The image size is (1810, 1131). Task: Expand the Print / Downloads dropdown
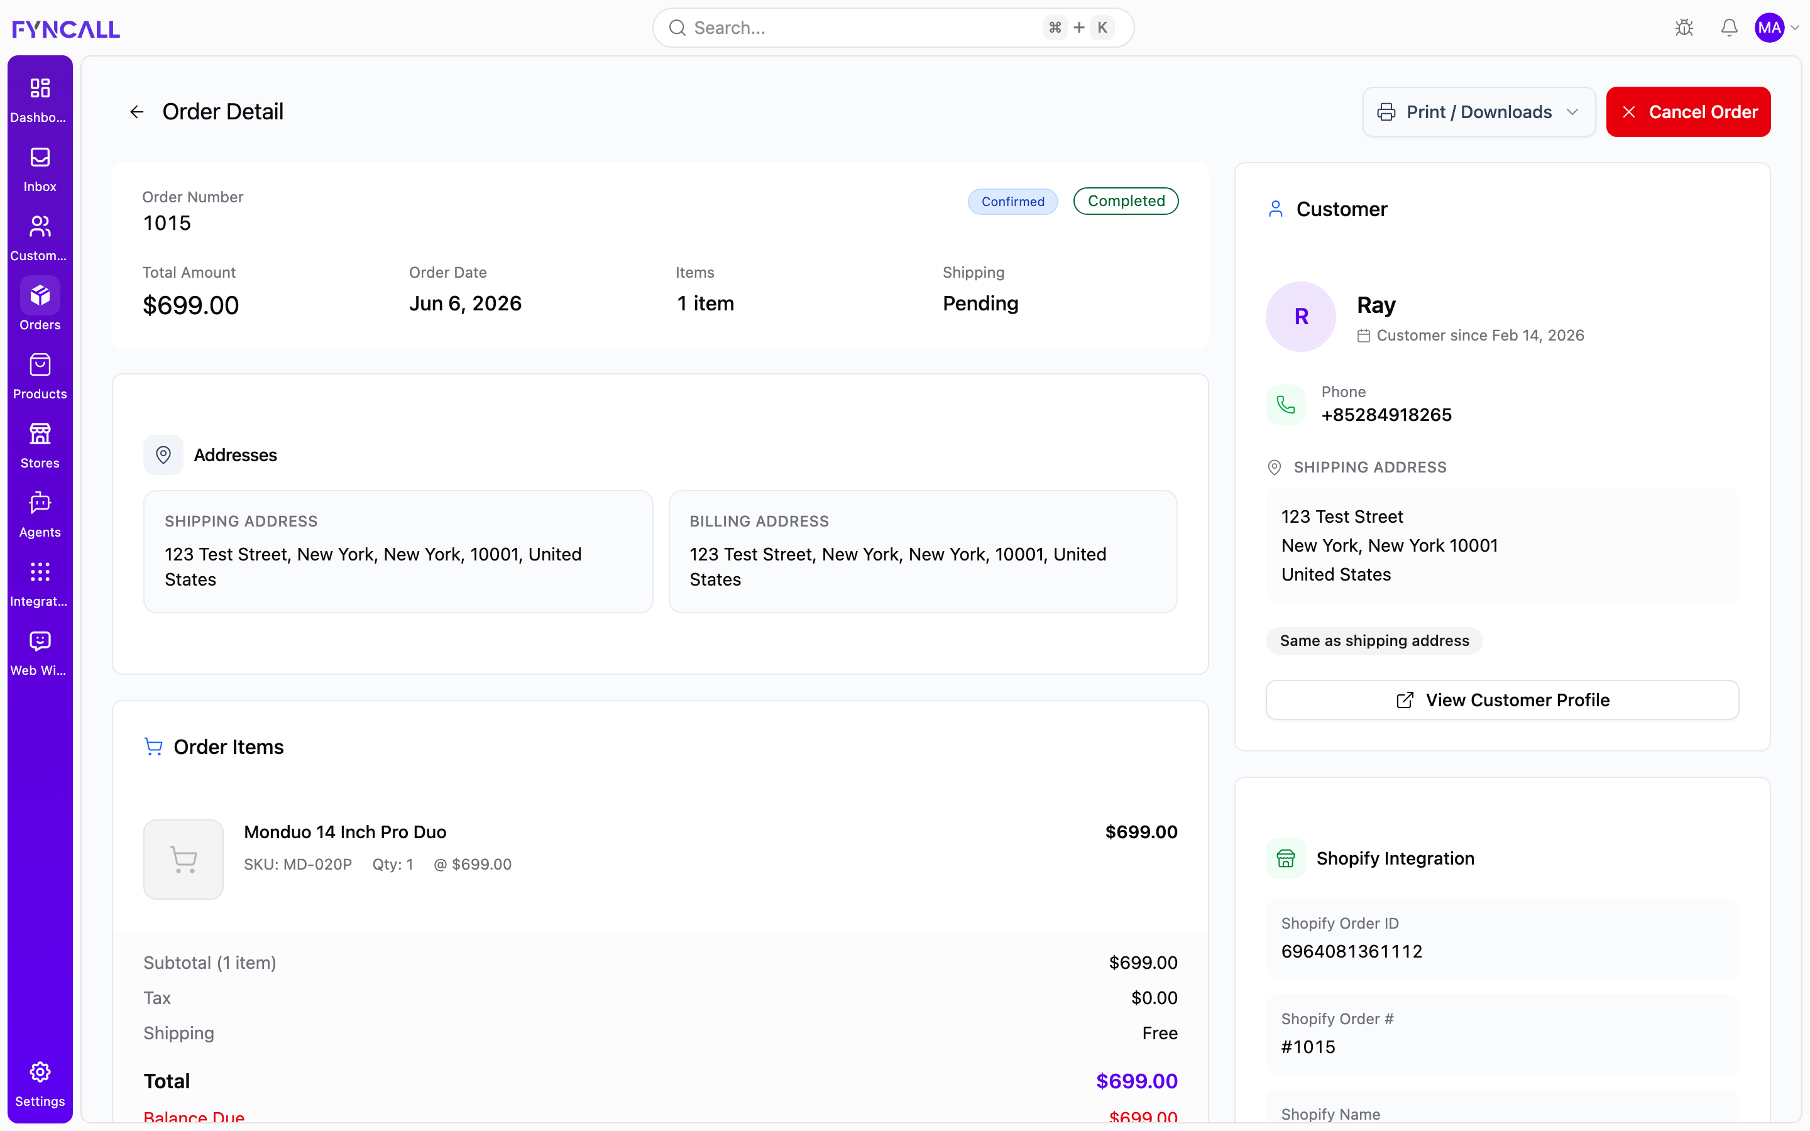pos(1479,112)
